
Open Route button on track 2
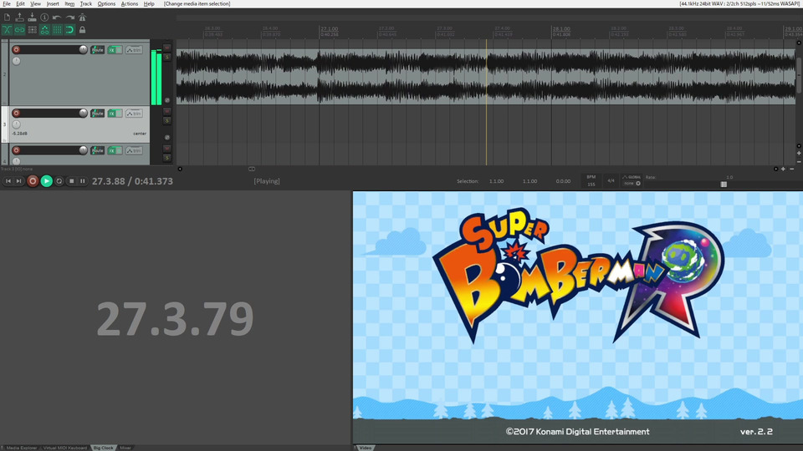[x=97, y=49]
